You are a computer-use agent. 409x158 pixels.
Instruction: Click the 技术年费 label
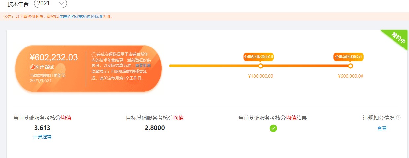(18, 4)
